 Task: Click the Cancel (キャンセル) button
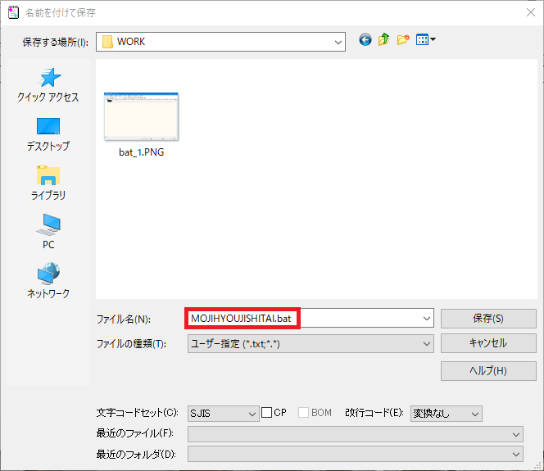coord(488,343)
